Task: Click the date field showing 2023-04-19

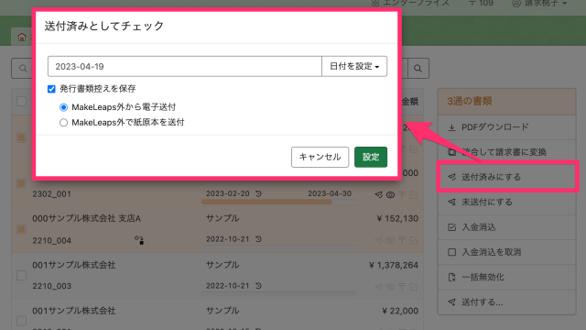Action: 185,67
